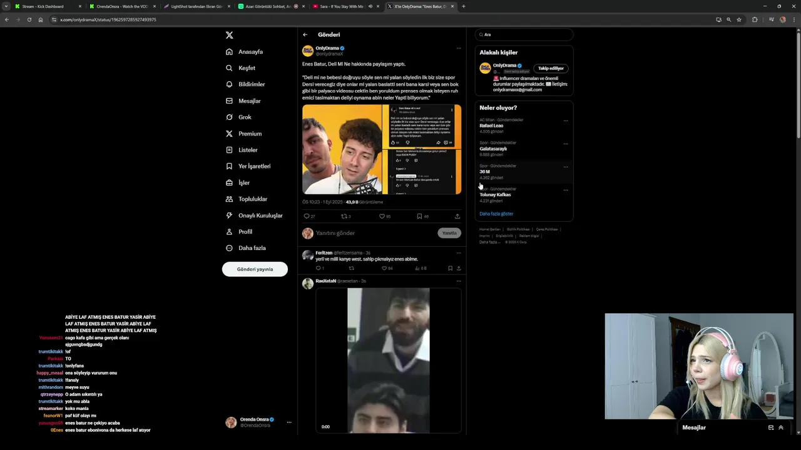Viewport: 801px width, 450px height.
Task: Click reply icon with 27 replies
Action: tap(309, 216)
